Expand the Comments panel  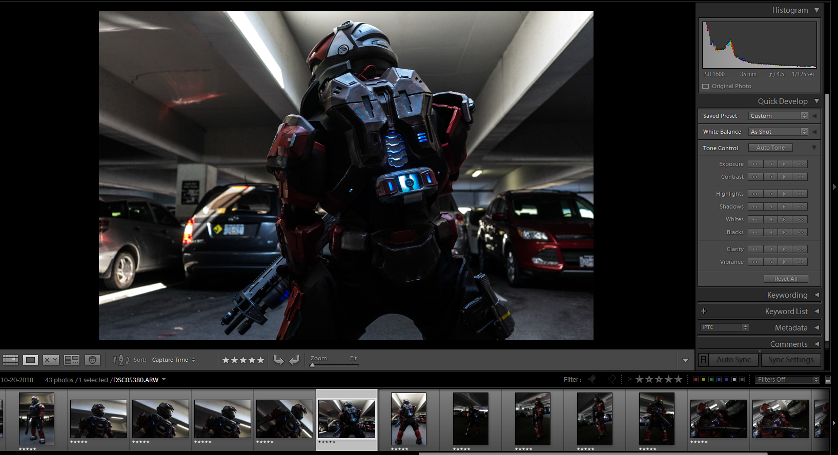[x=816, y=344]
